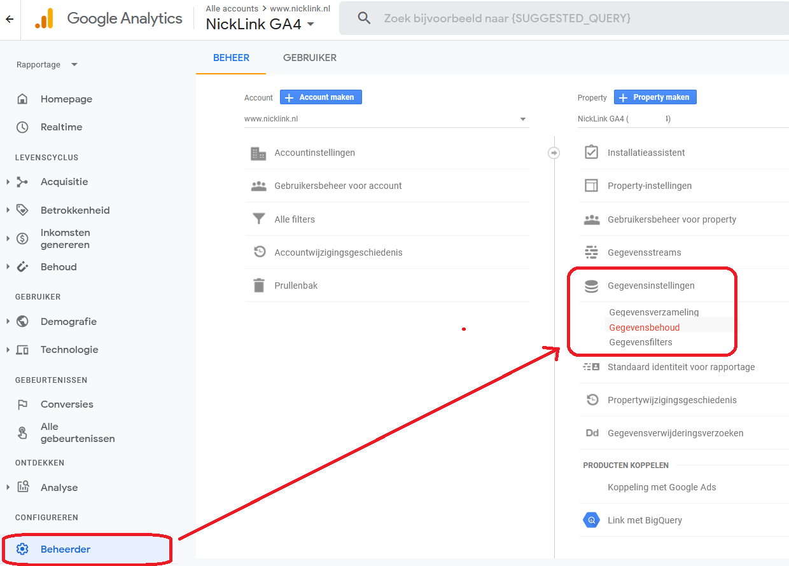Open the NickLink GA4 property selector
789x566 pixels.
(260, 25)
